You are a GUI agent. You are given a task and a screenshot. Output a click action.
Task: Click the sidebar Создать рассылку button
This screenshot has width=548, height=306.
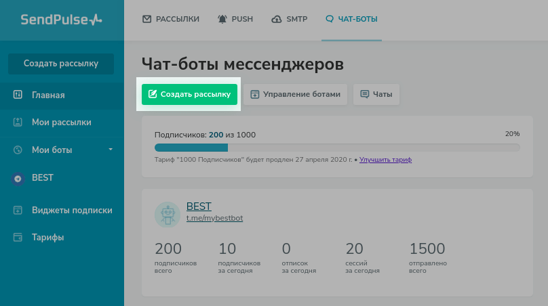[x=61, y=64]
